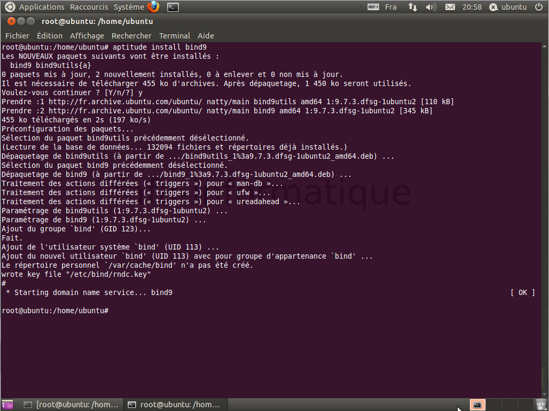Open the power session menu icon

tap(539, 7)
